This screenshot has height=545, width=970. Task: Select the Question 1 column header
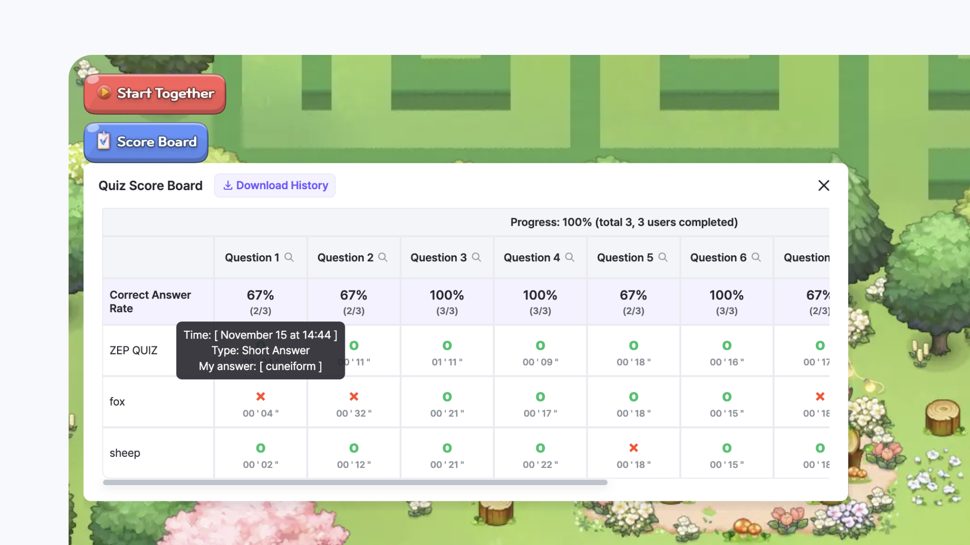click(x=252, y=258)
